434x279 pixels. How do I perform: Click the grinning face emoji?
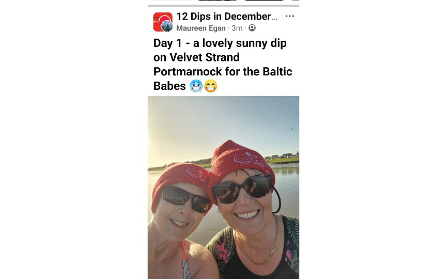211,86
